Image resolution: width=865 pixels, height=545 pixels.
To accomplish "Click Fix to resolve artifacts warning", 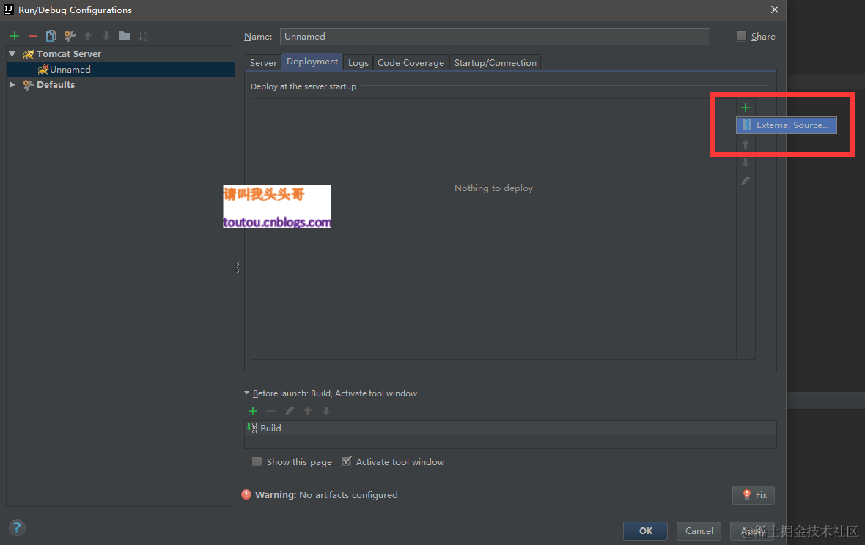I will point(753,494).
